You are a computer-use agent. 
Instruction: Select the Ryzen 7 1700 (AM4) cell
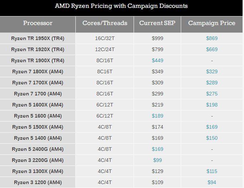(38, 94)
